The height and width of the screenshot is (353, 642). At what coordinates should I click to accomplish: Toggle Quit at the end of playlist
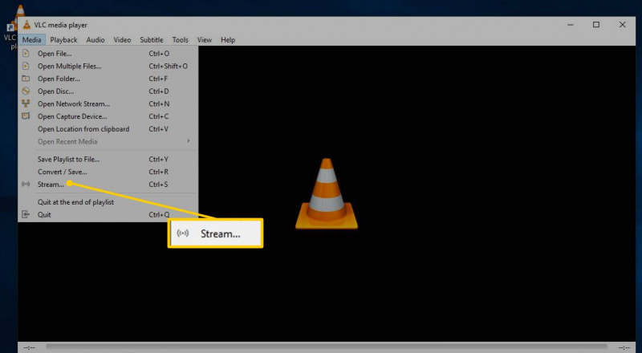(x=108, y=202)
